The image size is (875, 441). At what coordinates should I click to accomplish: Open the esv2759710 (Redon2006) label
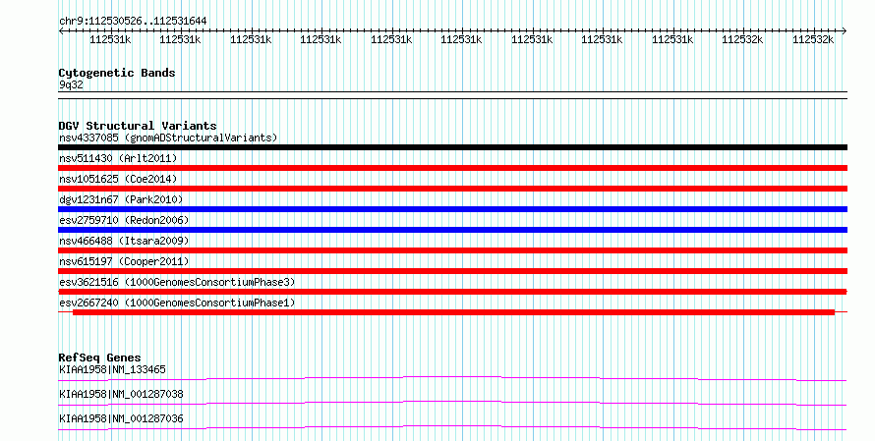(x=124, y=220)
